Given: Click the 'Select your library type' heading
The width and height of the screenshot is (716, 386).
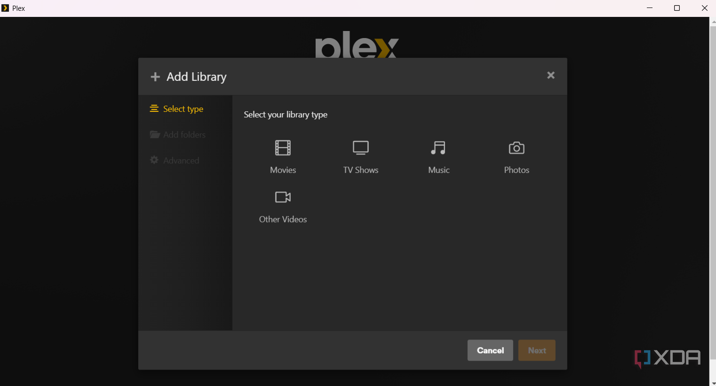Looking at the screenshot, I should click(x=286, y=115).
